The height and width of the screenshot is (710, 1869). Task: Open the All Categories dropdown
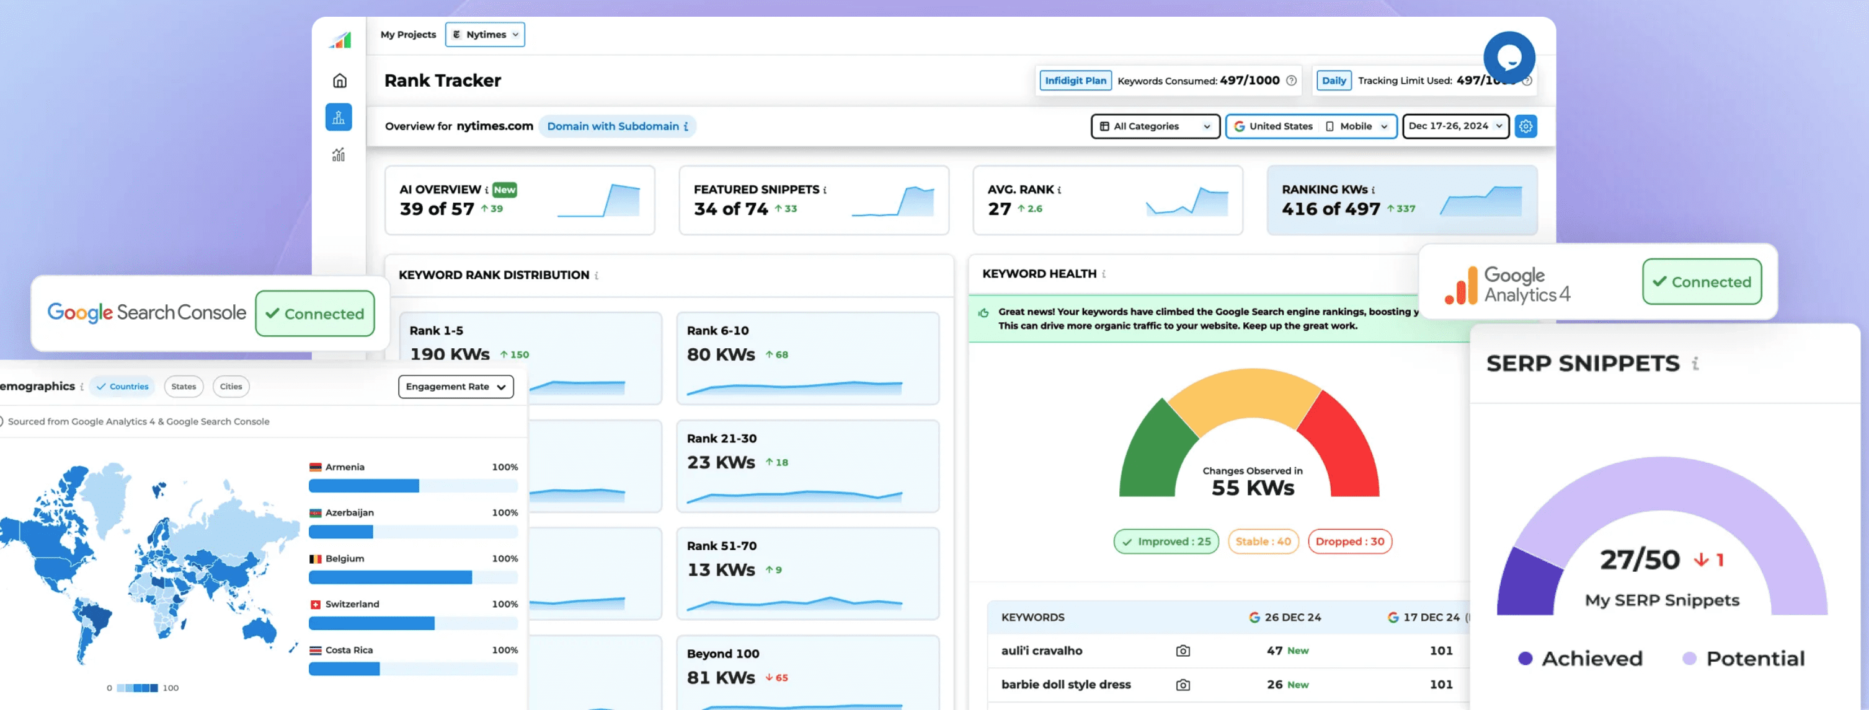point(1155,126)
